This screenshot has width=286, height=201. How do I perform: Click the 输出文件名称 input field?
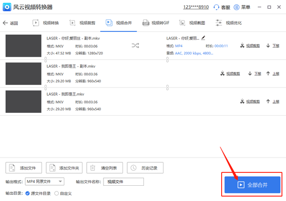(x=123, y=181)
